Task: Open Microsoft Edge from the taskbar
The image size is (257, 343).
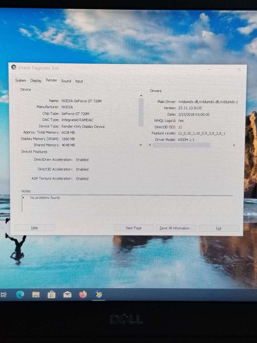Action: 20,294
